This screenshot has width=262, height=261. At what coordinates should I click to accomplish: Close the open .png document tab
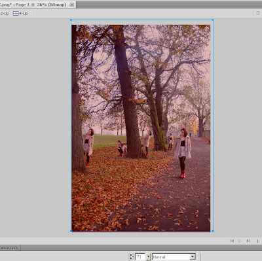point(71,5)
